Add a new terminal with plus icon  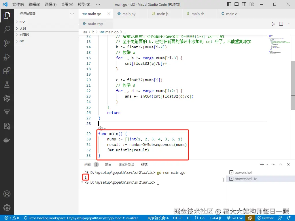coord(262,164)
